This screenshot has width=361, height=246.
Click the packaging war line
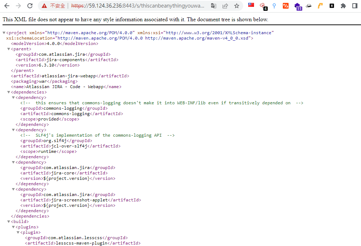point(44,81)
